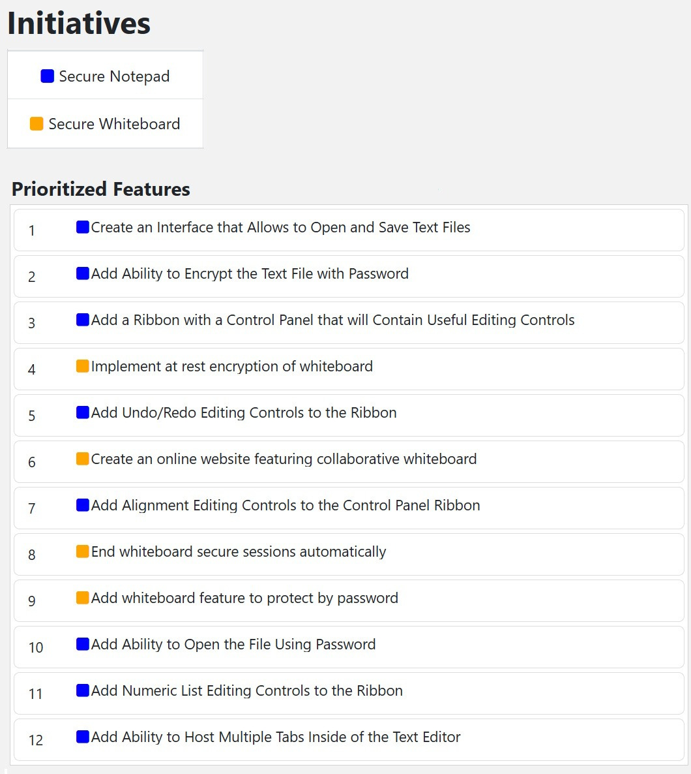The height and width of the screenshot is (774, 691).
Task: Select Add Undo/Redo Editing Controls feature
Action: tap(349, 415)
